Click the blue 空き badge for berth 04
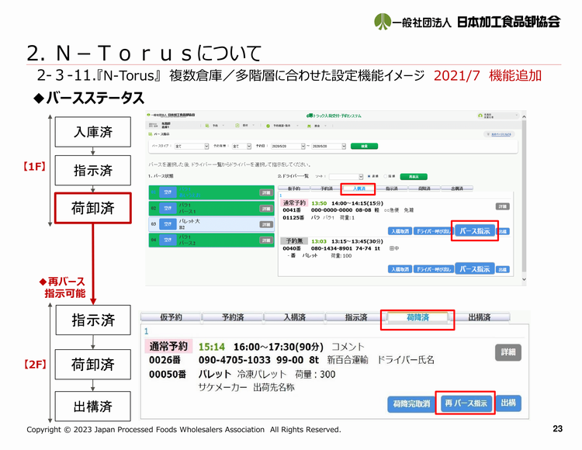This screenshot has width=582, height=450. pos(168,240)
